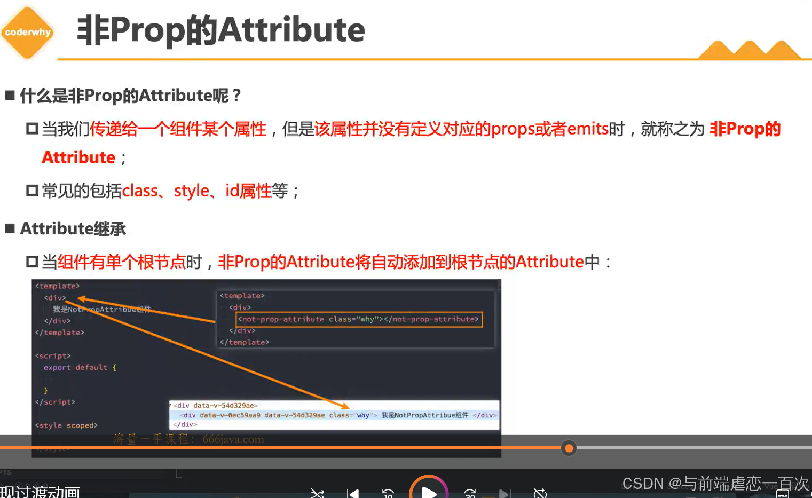Toggle the repeat loop icon
The image size is (812, 498).
540,493
